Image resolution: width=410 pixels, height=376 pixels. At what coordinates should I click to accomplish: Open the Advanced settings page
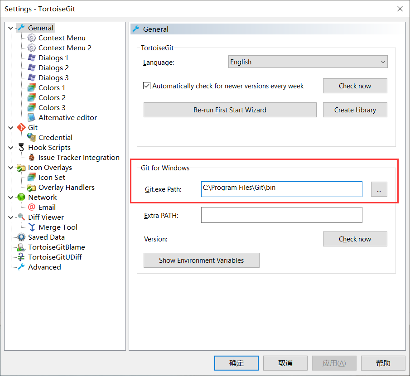tap(44, 267)
